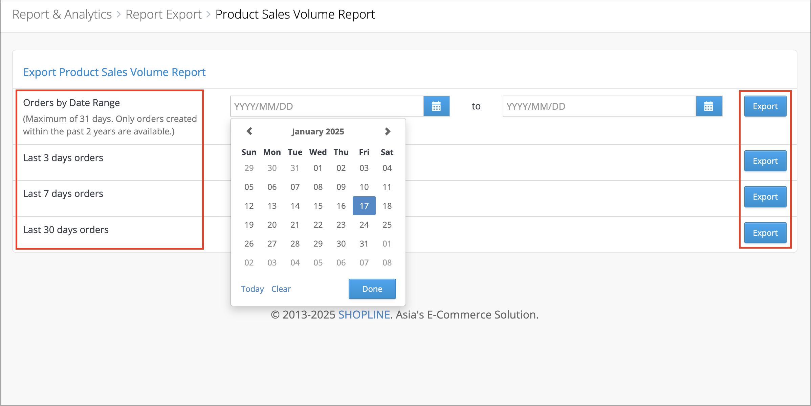Screen dimensions: 811x406
Task: Export Last 3 days orders report
Action: (765, 161)
